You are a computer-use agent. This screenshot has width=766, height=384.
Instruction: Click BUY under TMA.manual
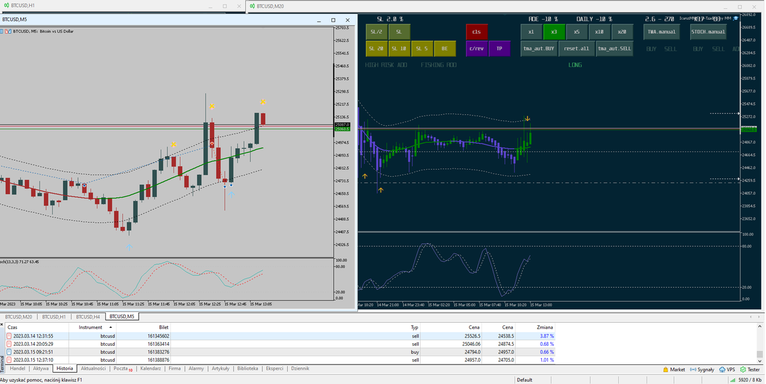coord(651,48)
